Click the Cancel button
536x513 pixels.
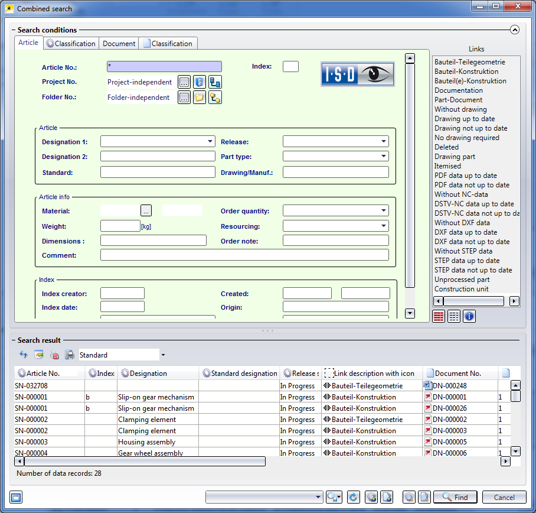[504, 497]
